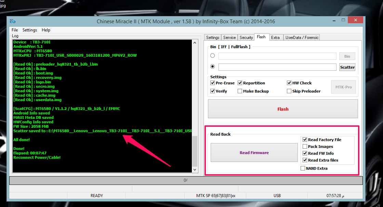Open the File menu
Image resolution: width=383 pixels, height=207 pixels.
tap(15, 30)
